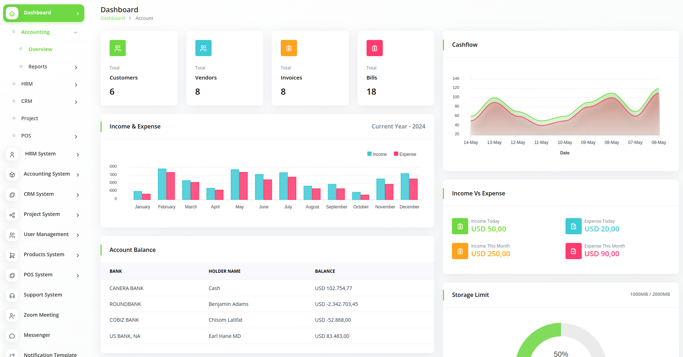Toggle the Income legend in the bar chart
The height and width of the screenshot is (357, 683).
(377, 154)
